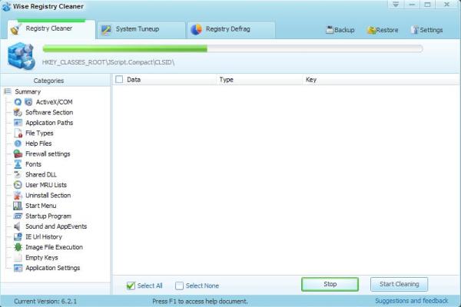Select the Startup Program category

click(48, 216)
